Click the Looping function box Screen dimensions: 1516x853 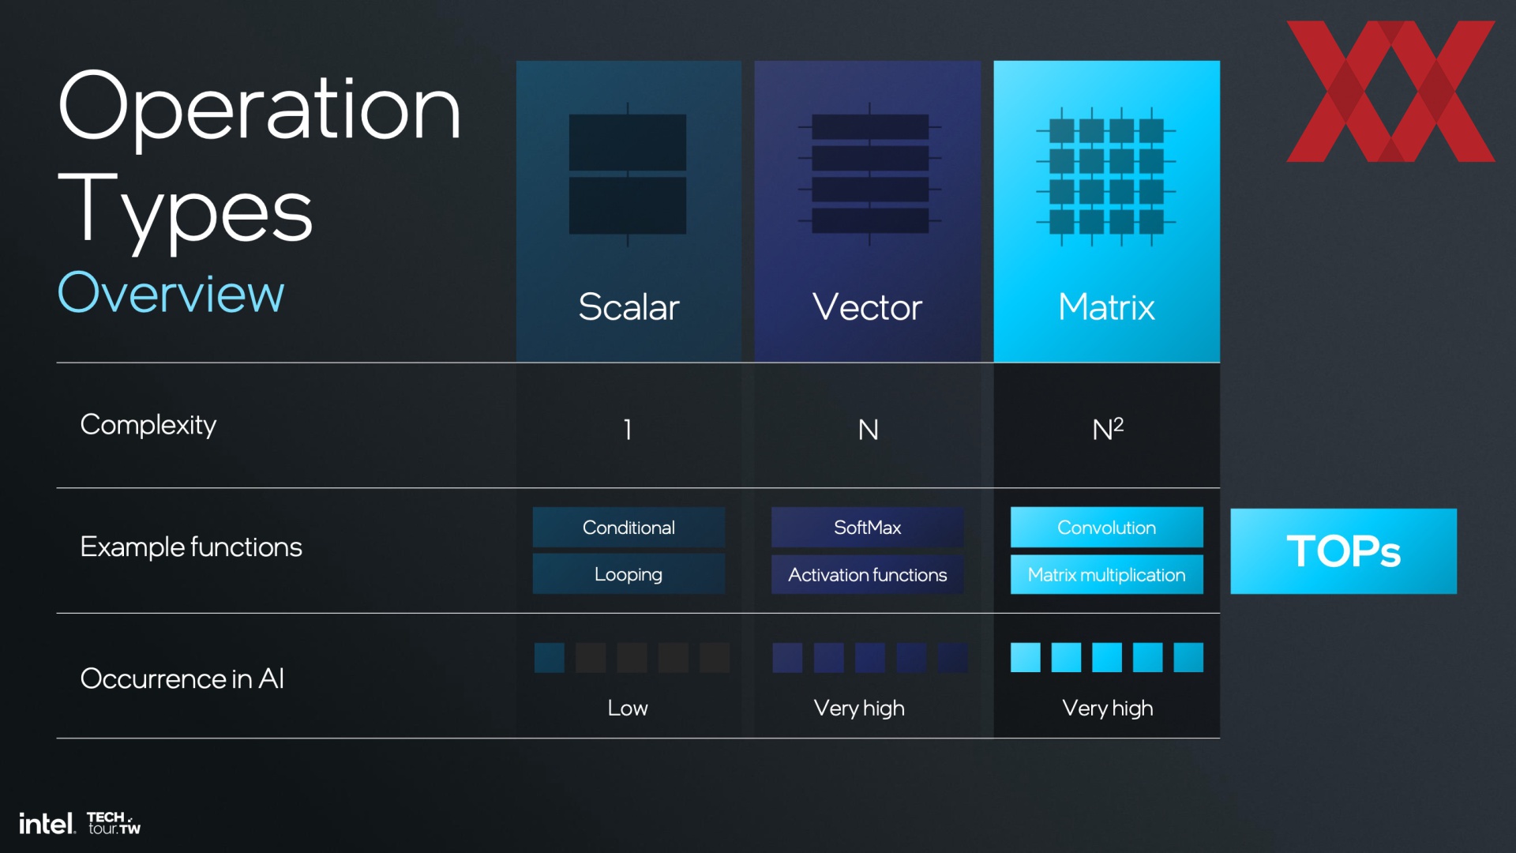[629, 574]
